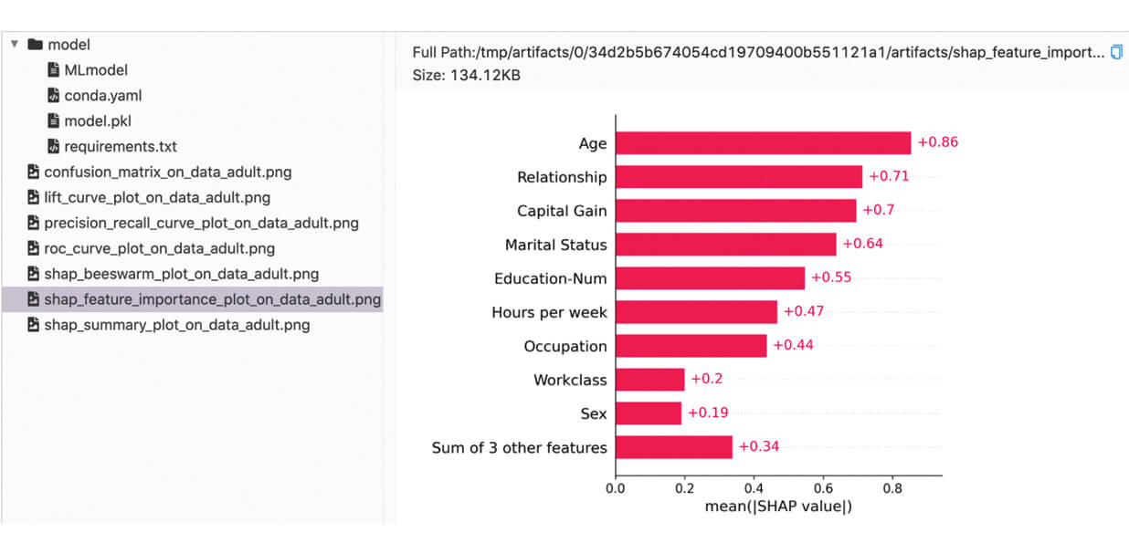Viewport: 1129px width, 554px height.
Task: Click the Age bar in chart
Action: 763,143
